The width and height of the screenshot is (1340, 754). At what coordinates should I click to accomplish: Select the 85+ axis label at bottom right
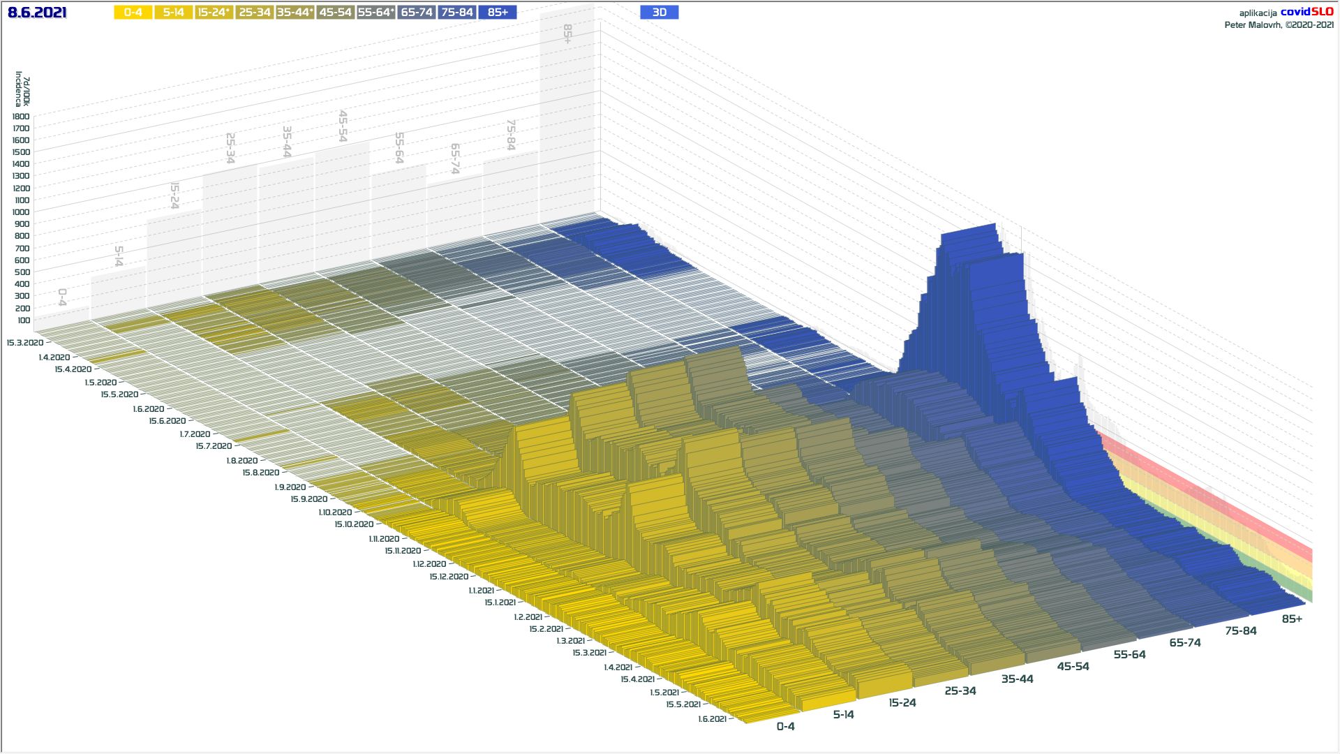pos(1292,619)
